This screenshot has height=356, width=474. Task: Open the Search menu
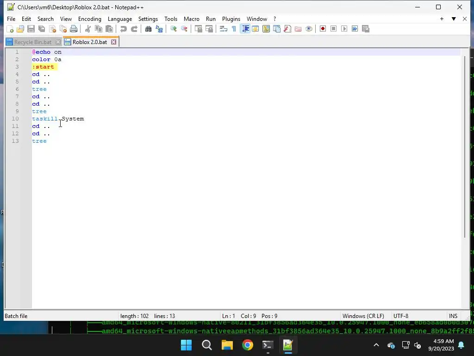click(x=45, y=19)
